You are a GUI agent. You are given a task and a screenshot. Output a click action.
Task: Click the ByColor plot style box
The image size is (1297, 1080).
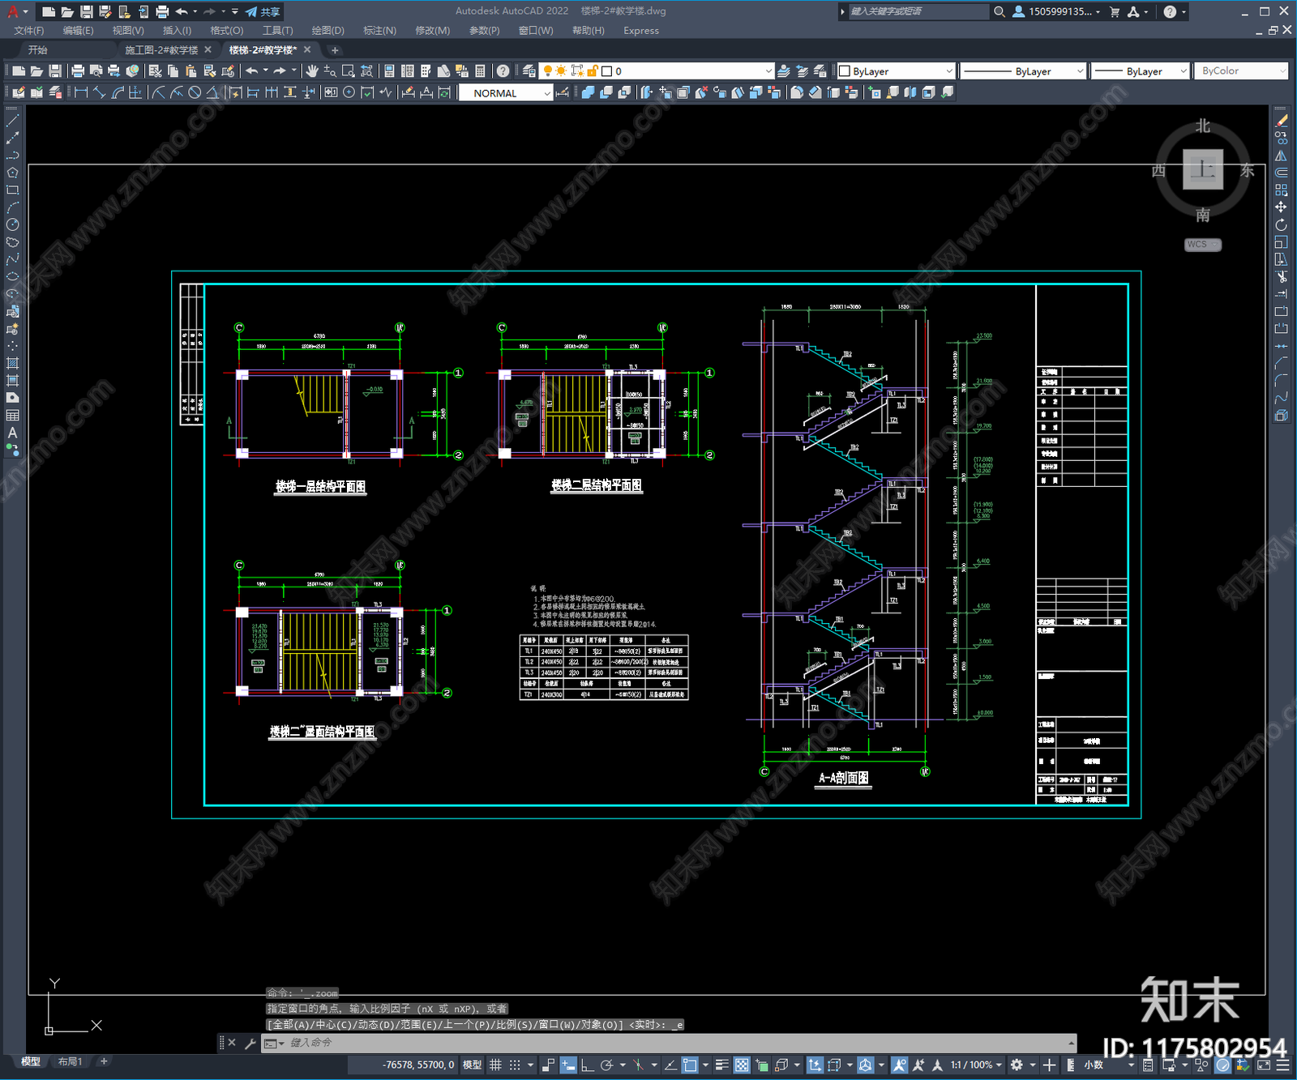[x=1240, y=71]
